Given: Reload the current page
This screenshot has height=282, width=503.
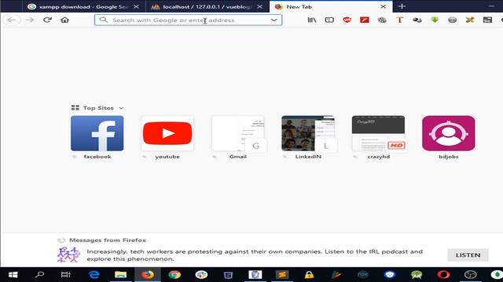Looking at the screenshot, I should pos(47,20).
